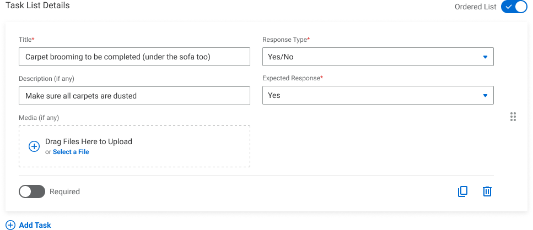The height and width of the screenshot is (230, 533).
Task: Open the Response Type Yes/No dropdown
Action: 378,57
